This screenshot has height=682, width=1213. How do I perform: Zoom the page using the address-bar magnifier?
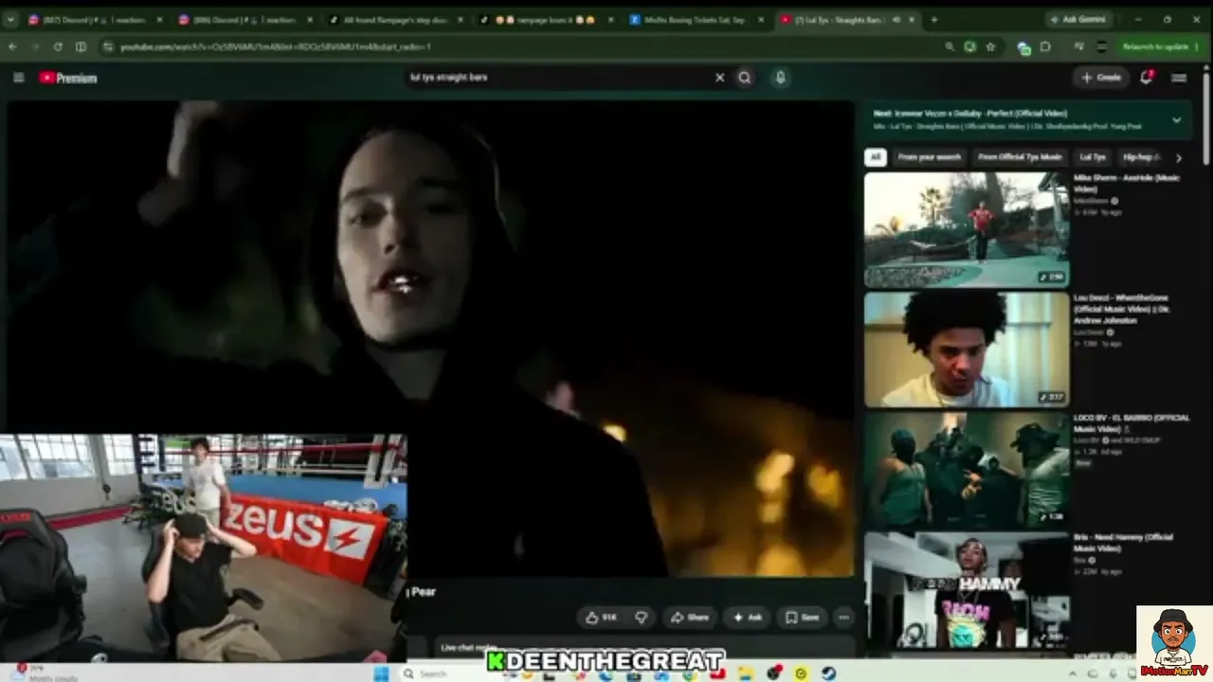(950, 46)
